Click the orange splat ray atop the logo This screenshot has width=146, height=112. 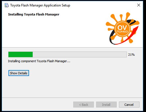point(128,16)
